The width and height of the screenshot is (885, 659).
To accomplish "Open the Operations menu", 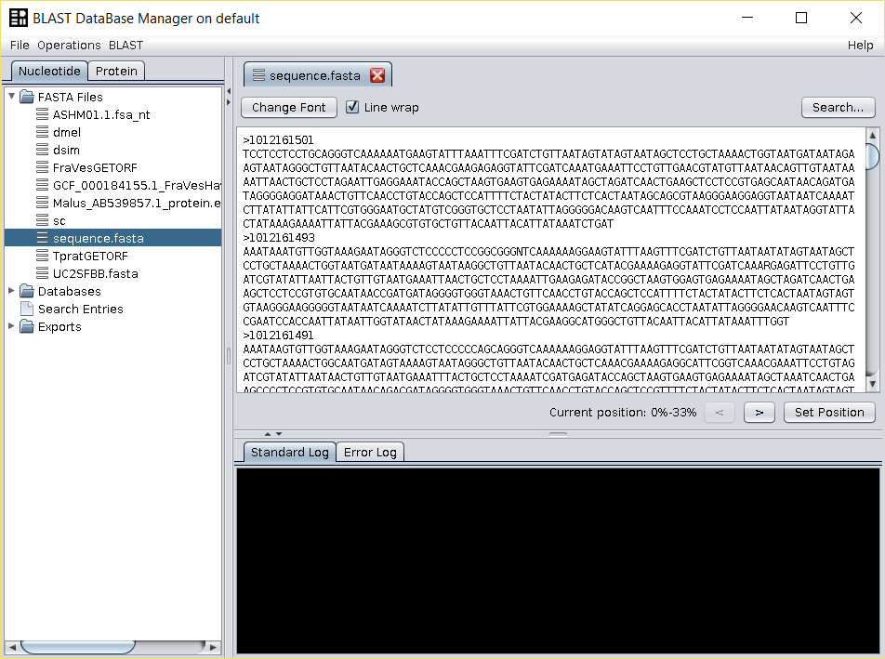I will [69, 45].
